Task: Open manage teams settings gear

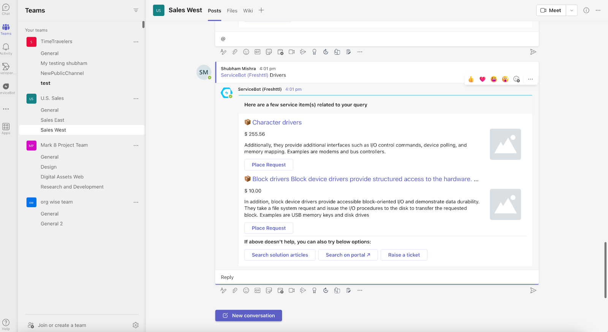Action: coord(136,325)
